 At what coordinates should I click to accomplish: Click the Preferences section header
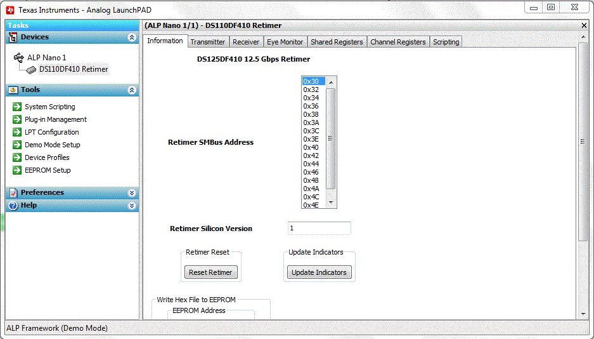tap(72, 192)
